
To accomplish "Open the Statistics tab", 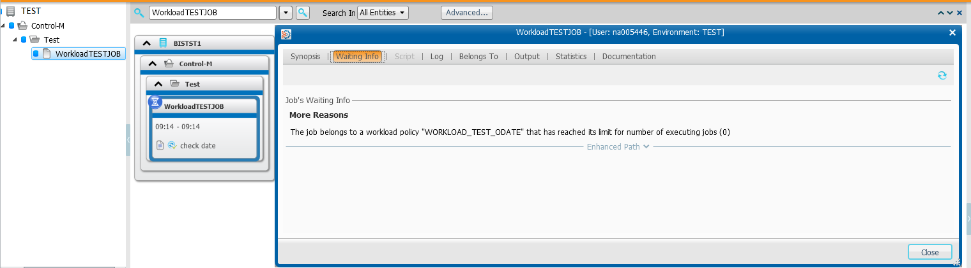I will [x=570, y=57].
